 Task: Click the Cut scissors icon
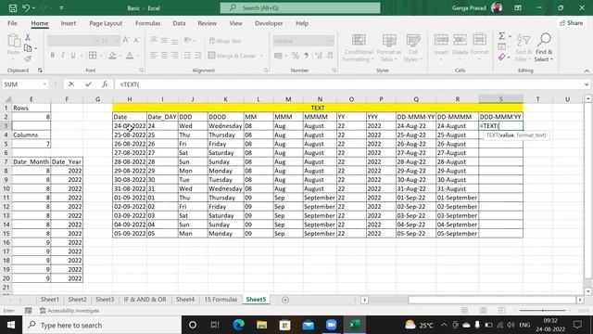coord(28,37)
